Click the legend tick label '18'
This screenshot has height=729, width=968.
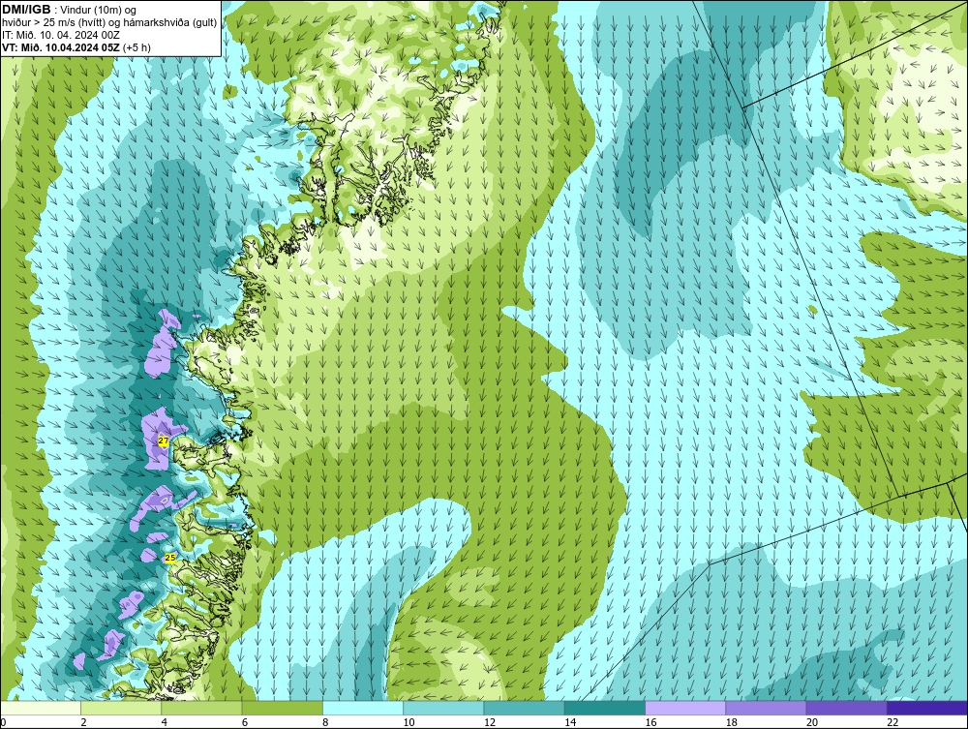(x=730, y=723)
